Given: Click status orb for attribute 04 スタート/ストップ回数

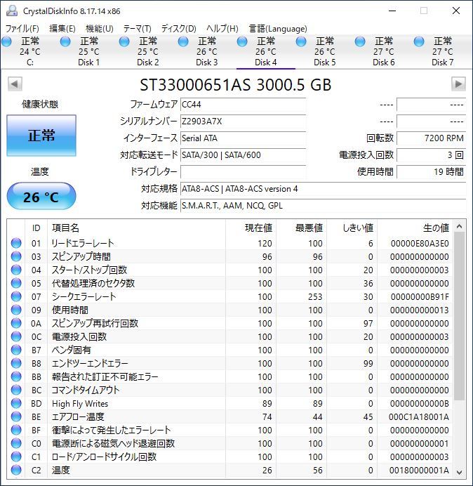Looking at the screenshot, I should (x=16, y=270).
